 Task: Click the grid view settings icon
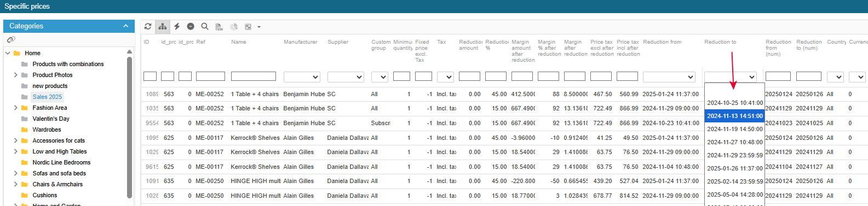(x=248, y=26)
